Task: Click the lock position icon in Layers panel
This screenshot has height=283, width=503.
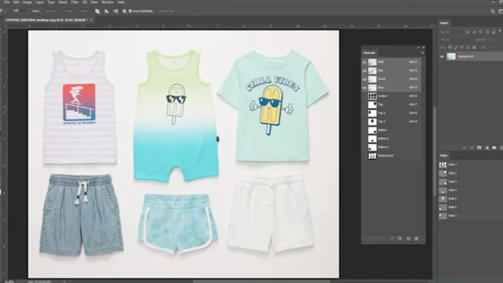Action: 460,47
